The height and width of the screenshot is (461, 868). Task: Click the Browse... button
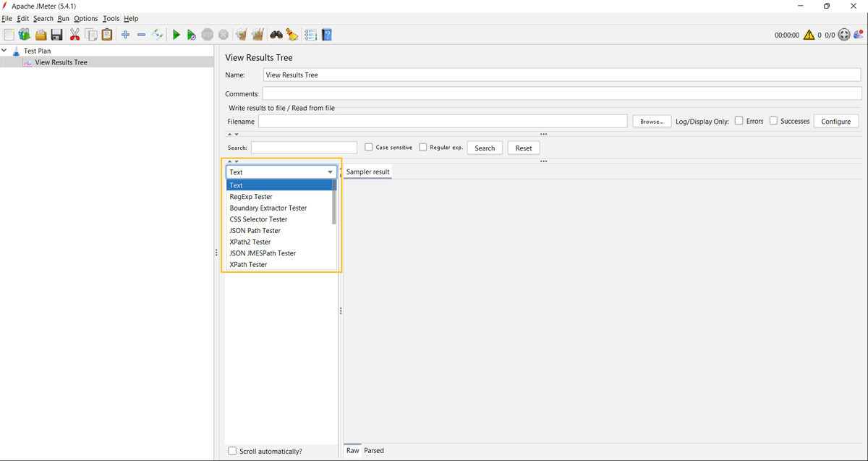point(652,122)
